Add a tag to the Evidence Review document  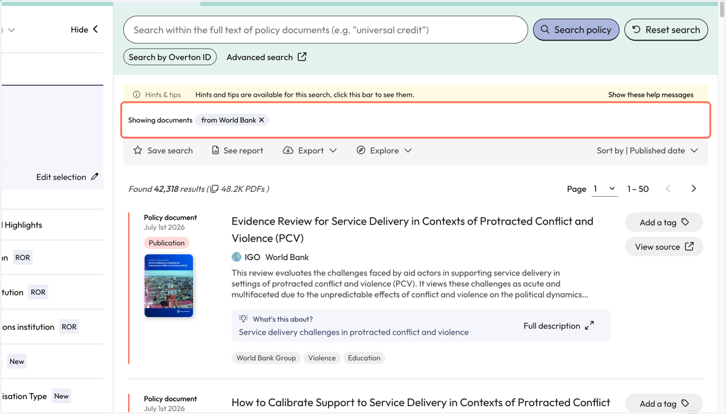[x=664, y=222]
